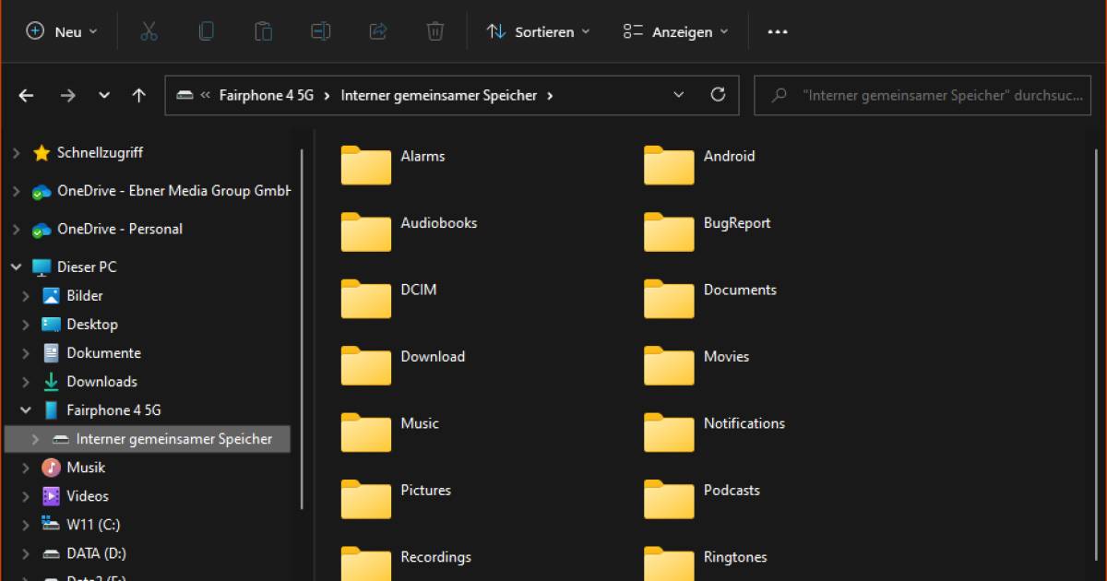Expand OneDrive - Ebner Media Group node

16,191
